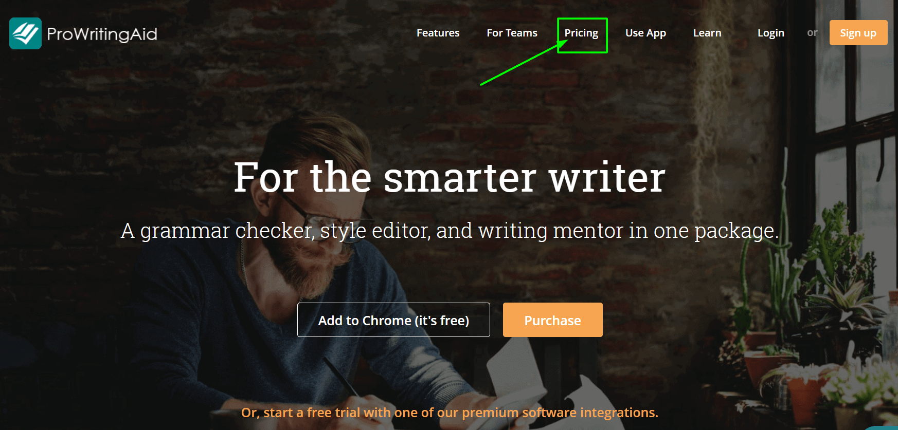898x430 pixels.
Task: Open the Login screen
Action: pyautogui.click(x=770, y=33)
